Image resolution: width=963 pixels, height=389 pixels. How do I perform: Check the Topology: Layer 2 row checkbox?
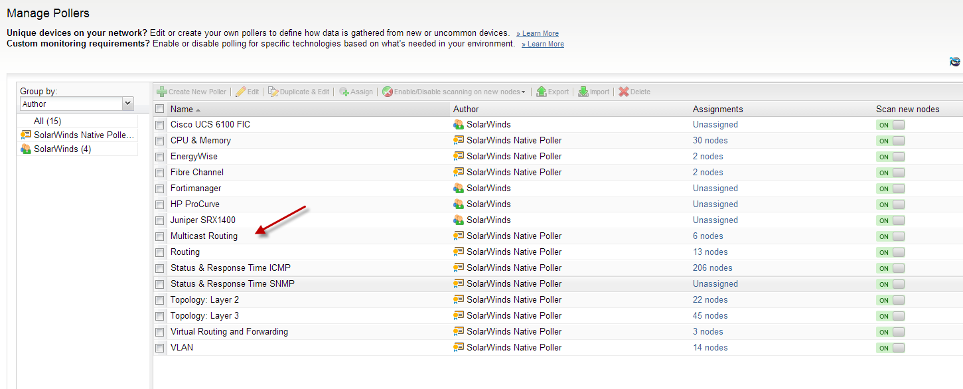tap(159, 300)
